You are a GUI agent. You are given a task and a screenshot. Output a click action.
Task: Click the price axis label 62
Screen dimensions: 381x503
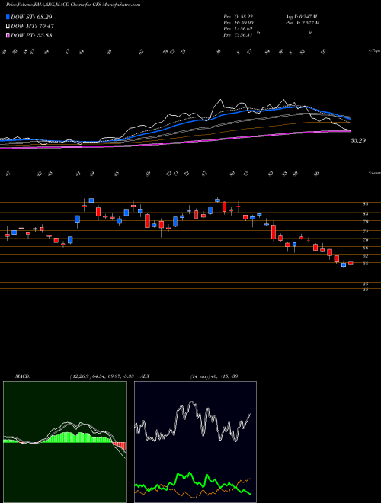(x=365, y=256)
